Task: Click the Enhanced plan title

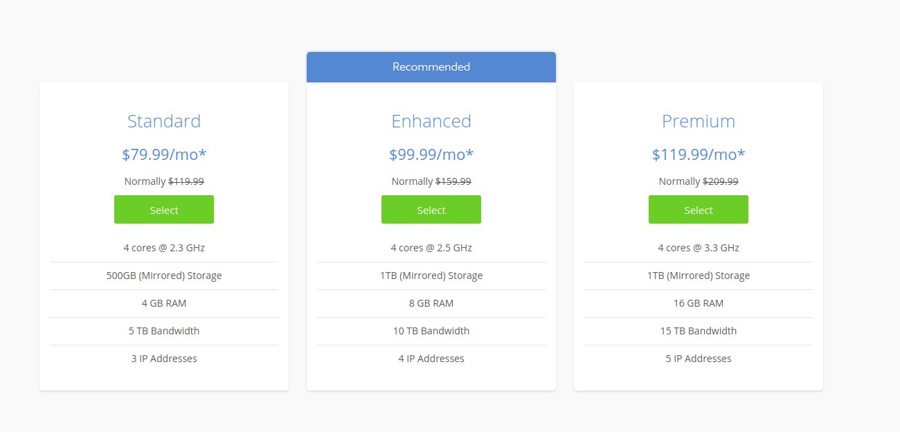Action: click(431, 120)
